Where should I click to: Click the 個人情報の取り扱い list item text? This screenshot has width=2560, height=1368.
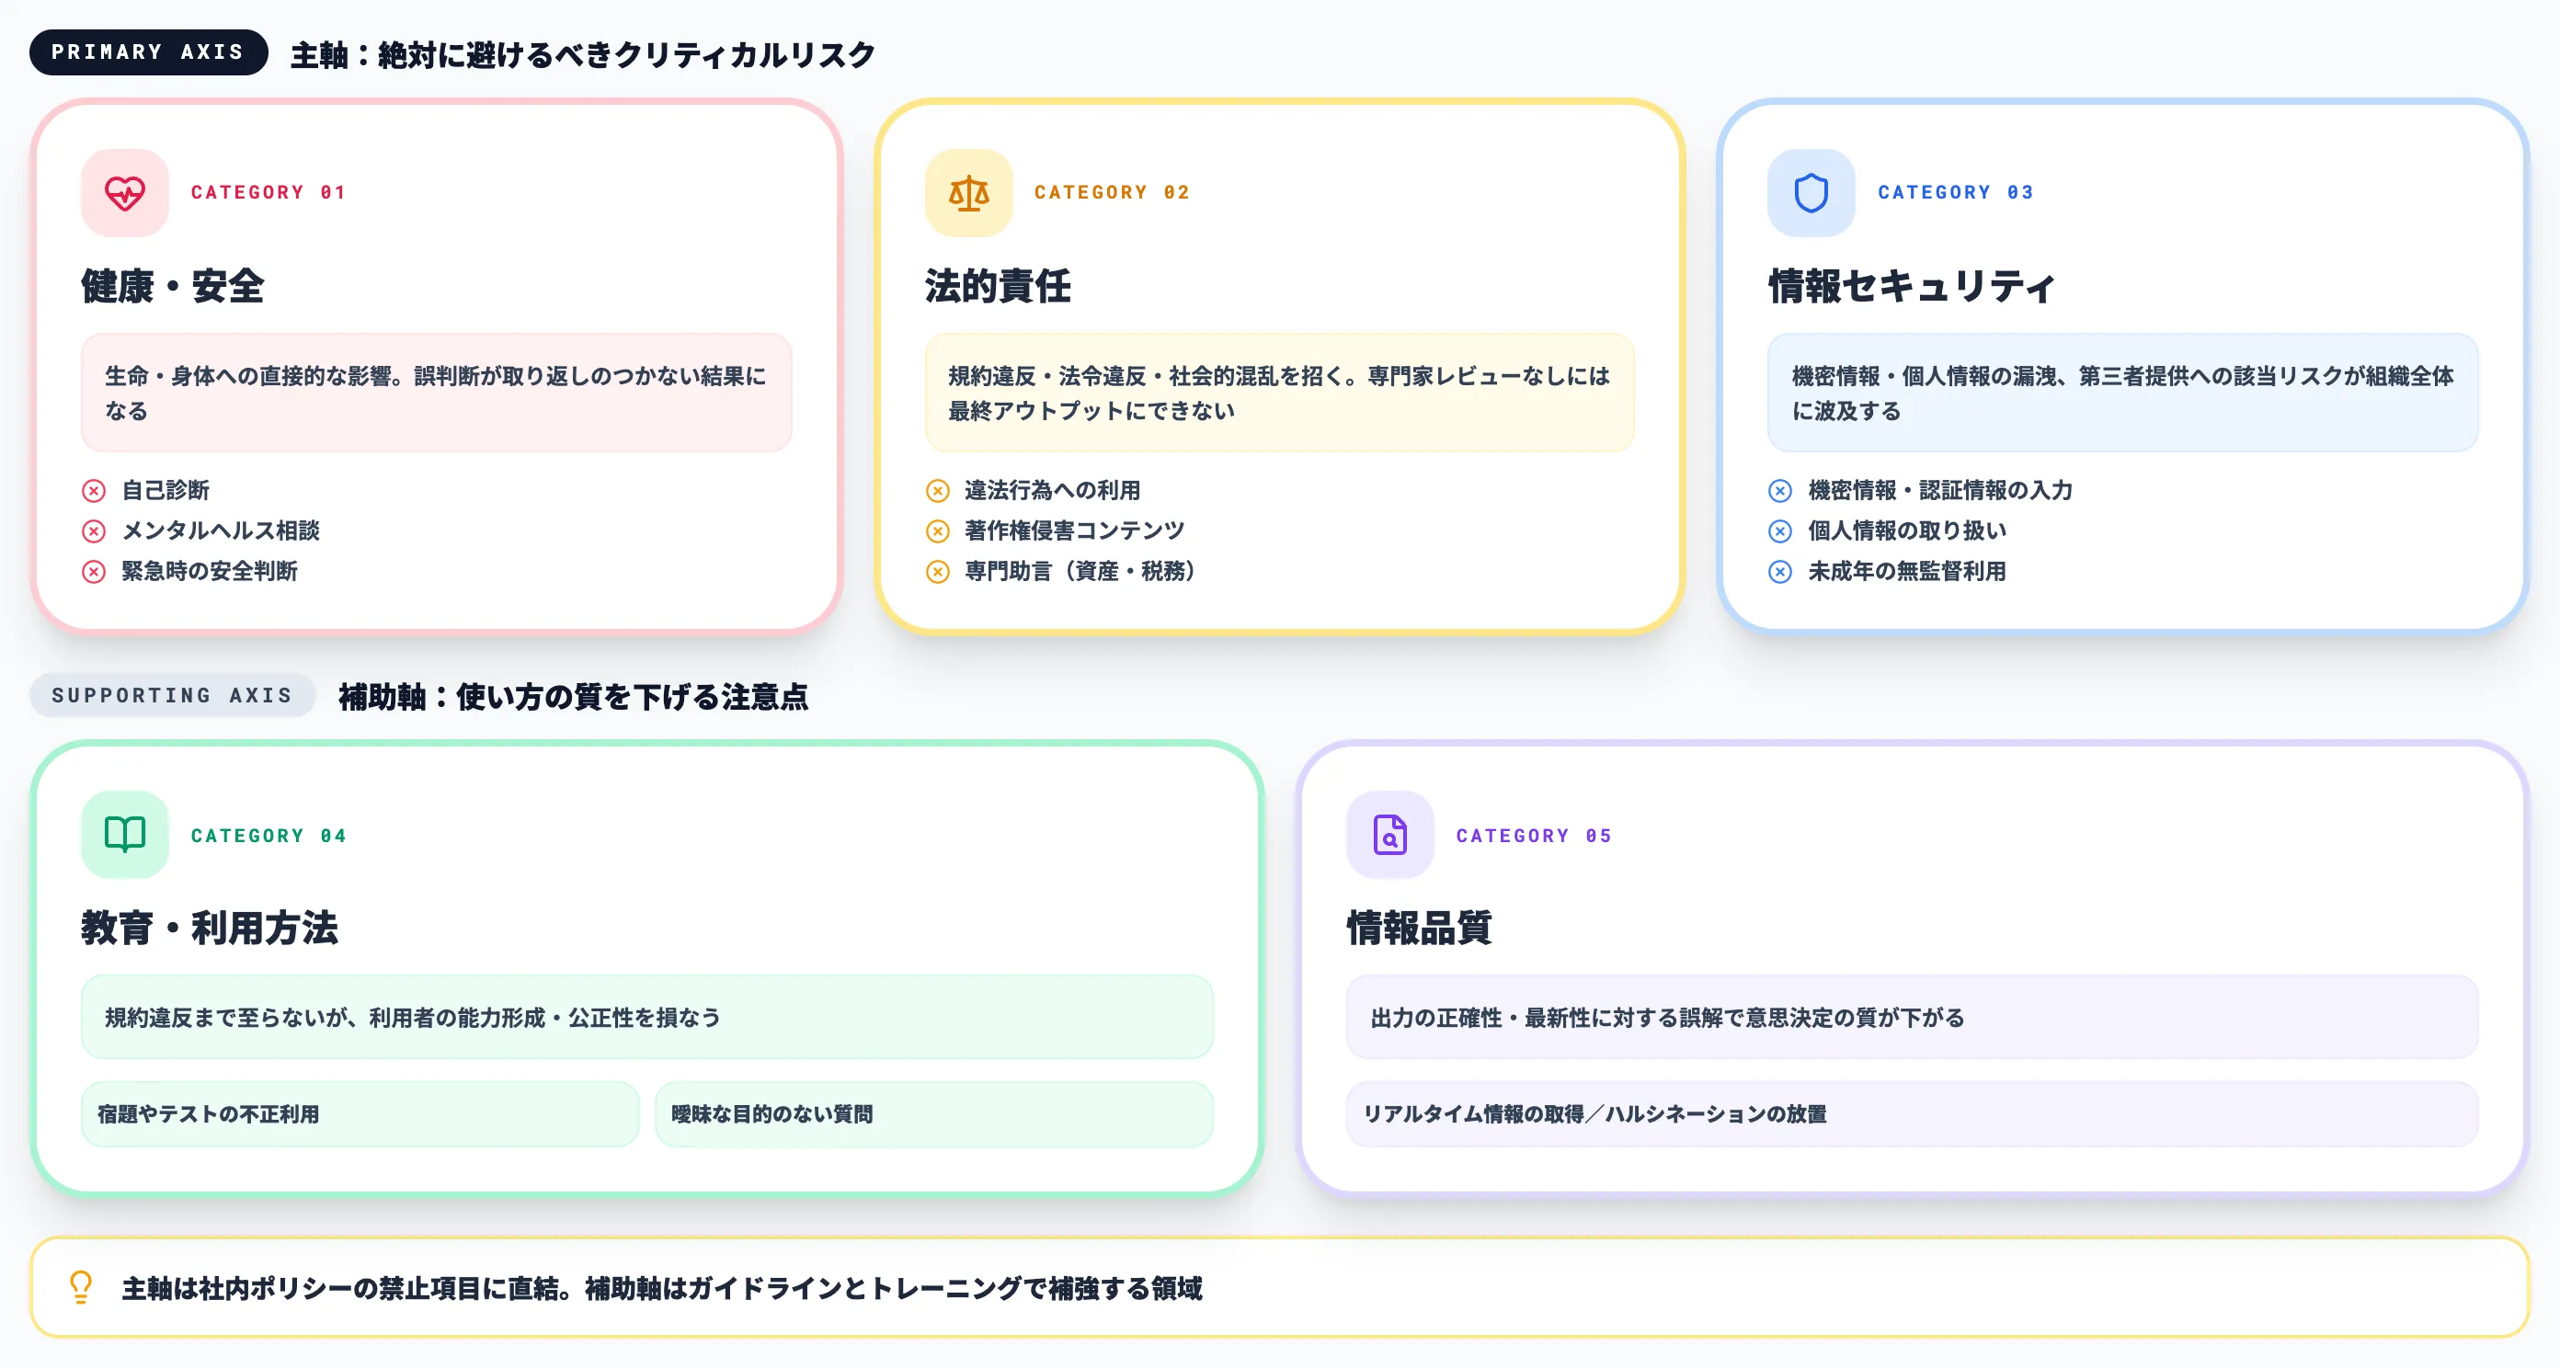pyautogui.click(x=1907, y=531)
